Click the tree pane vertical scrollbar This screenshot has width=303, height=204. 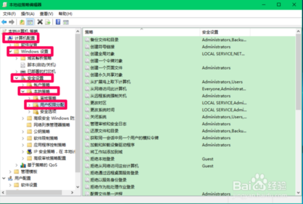(x=78, y=103)
